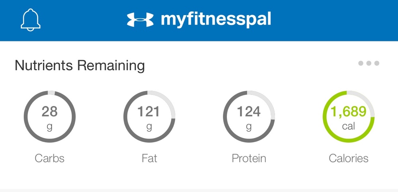Viewport: 398px width, 192px height.
Task: Click the 'g' unit under 28
Action: (49, 127)
